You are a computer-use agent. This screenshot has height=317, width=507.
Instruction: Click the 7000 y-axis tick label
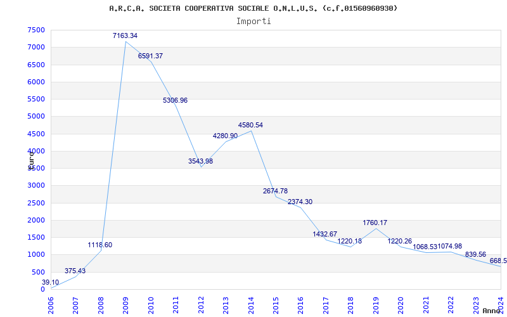(x=36, y=47)
